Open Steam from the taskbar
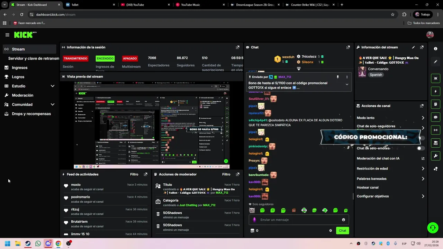The height and width of the screenshot is (249, 443). 28,243
